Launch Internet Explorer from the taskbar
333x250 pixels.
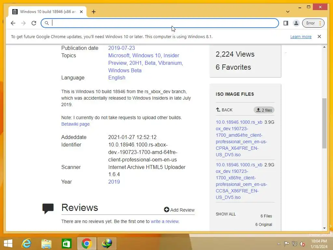[27, 243]
